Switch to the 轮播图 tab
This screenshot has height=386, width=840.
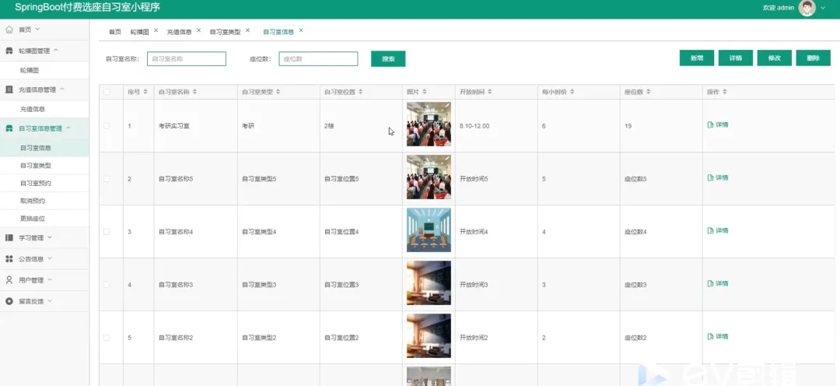click(x=139, y=32)
